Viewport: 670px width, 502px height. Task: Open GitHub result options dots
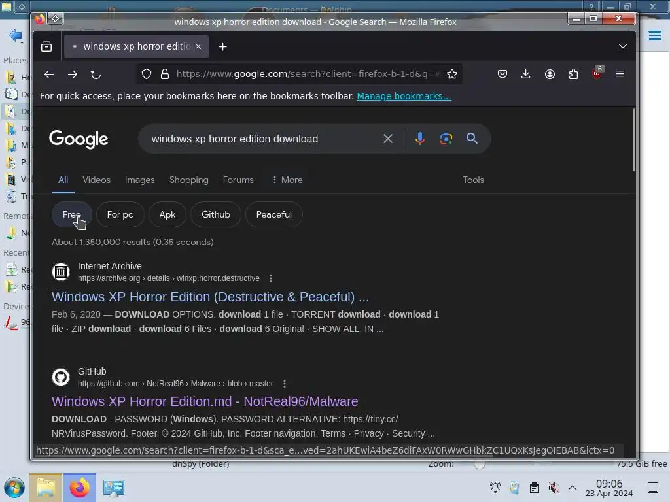click(x=285, y=384)
